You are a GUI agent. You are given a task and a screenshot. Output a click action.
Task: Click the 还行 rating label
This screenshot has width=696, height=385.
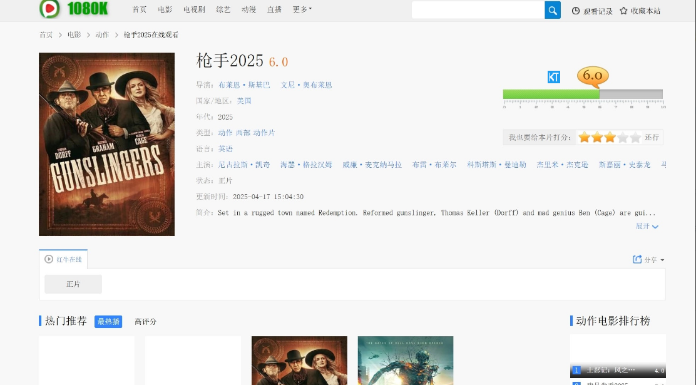(x=652, y=138)
